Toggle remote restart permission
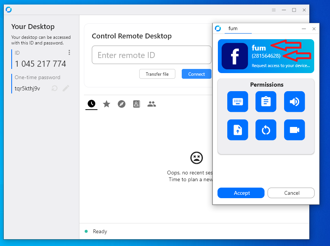The width and height of the screenshot is (330, 246). (x=266, y=130)
